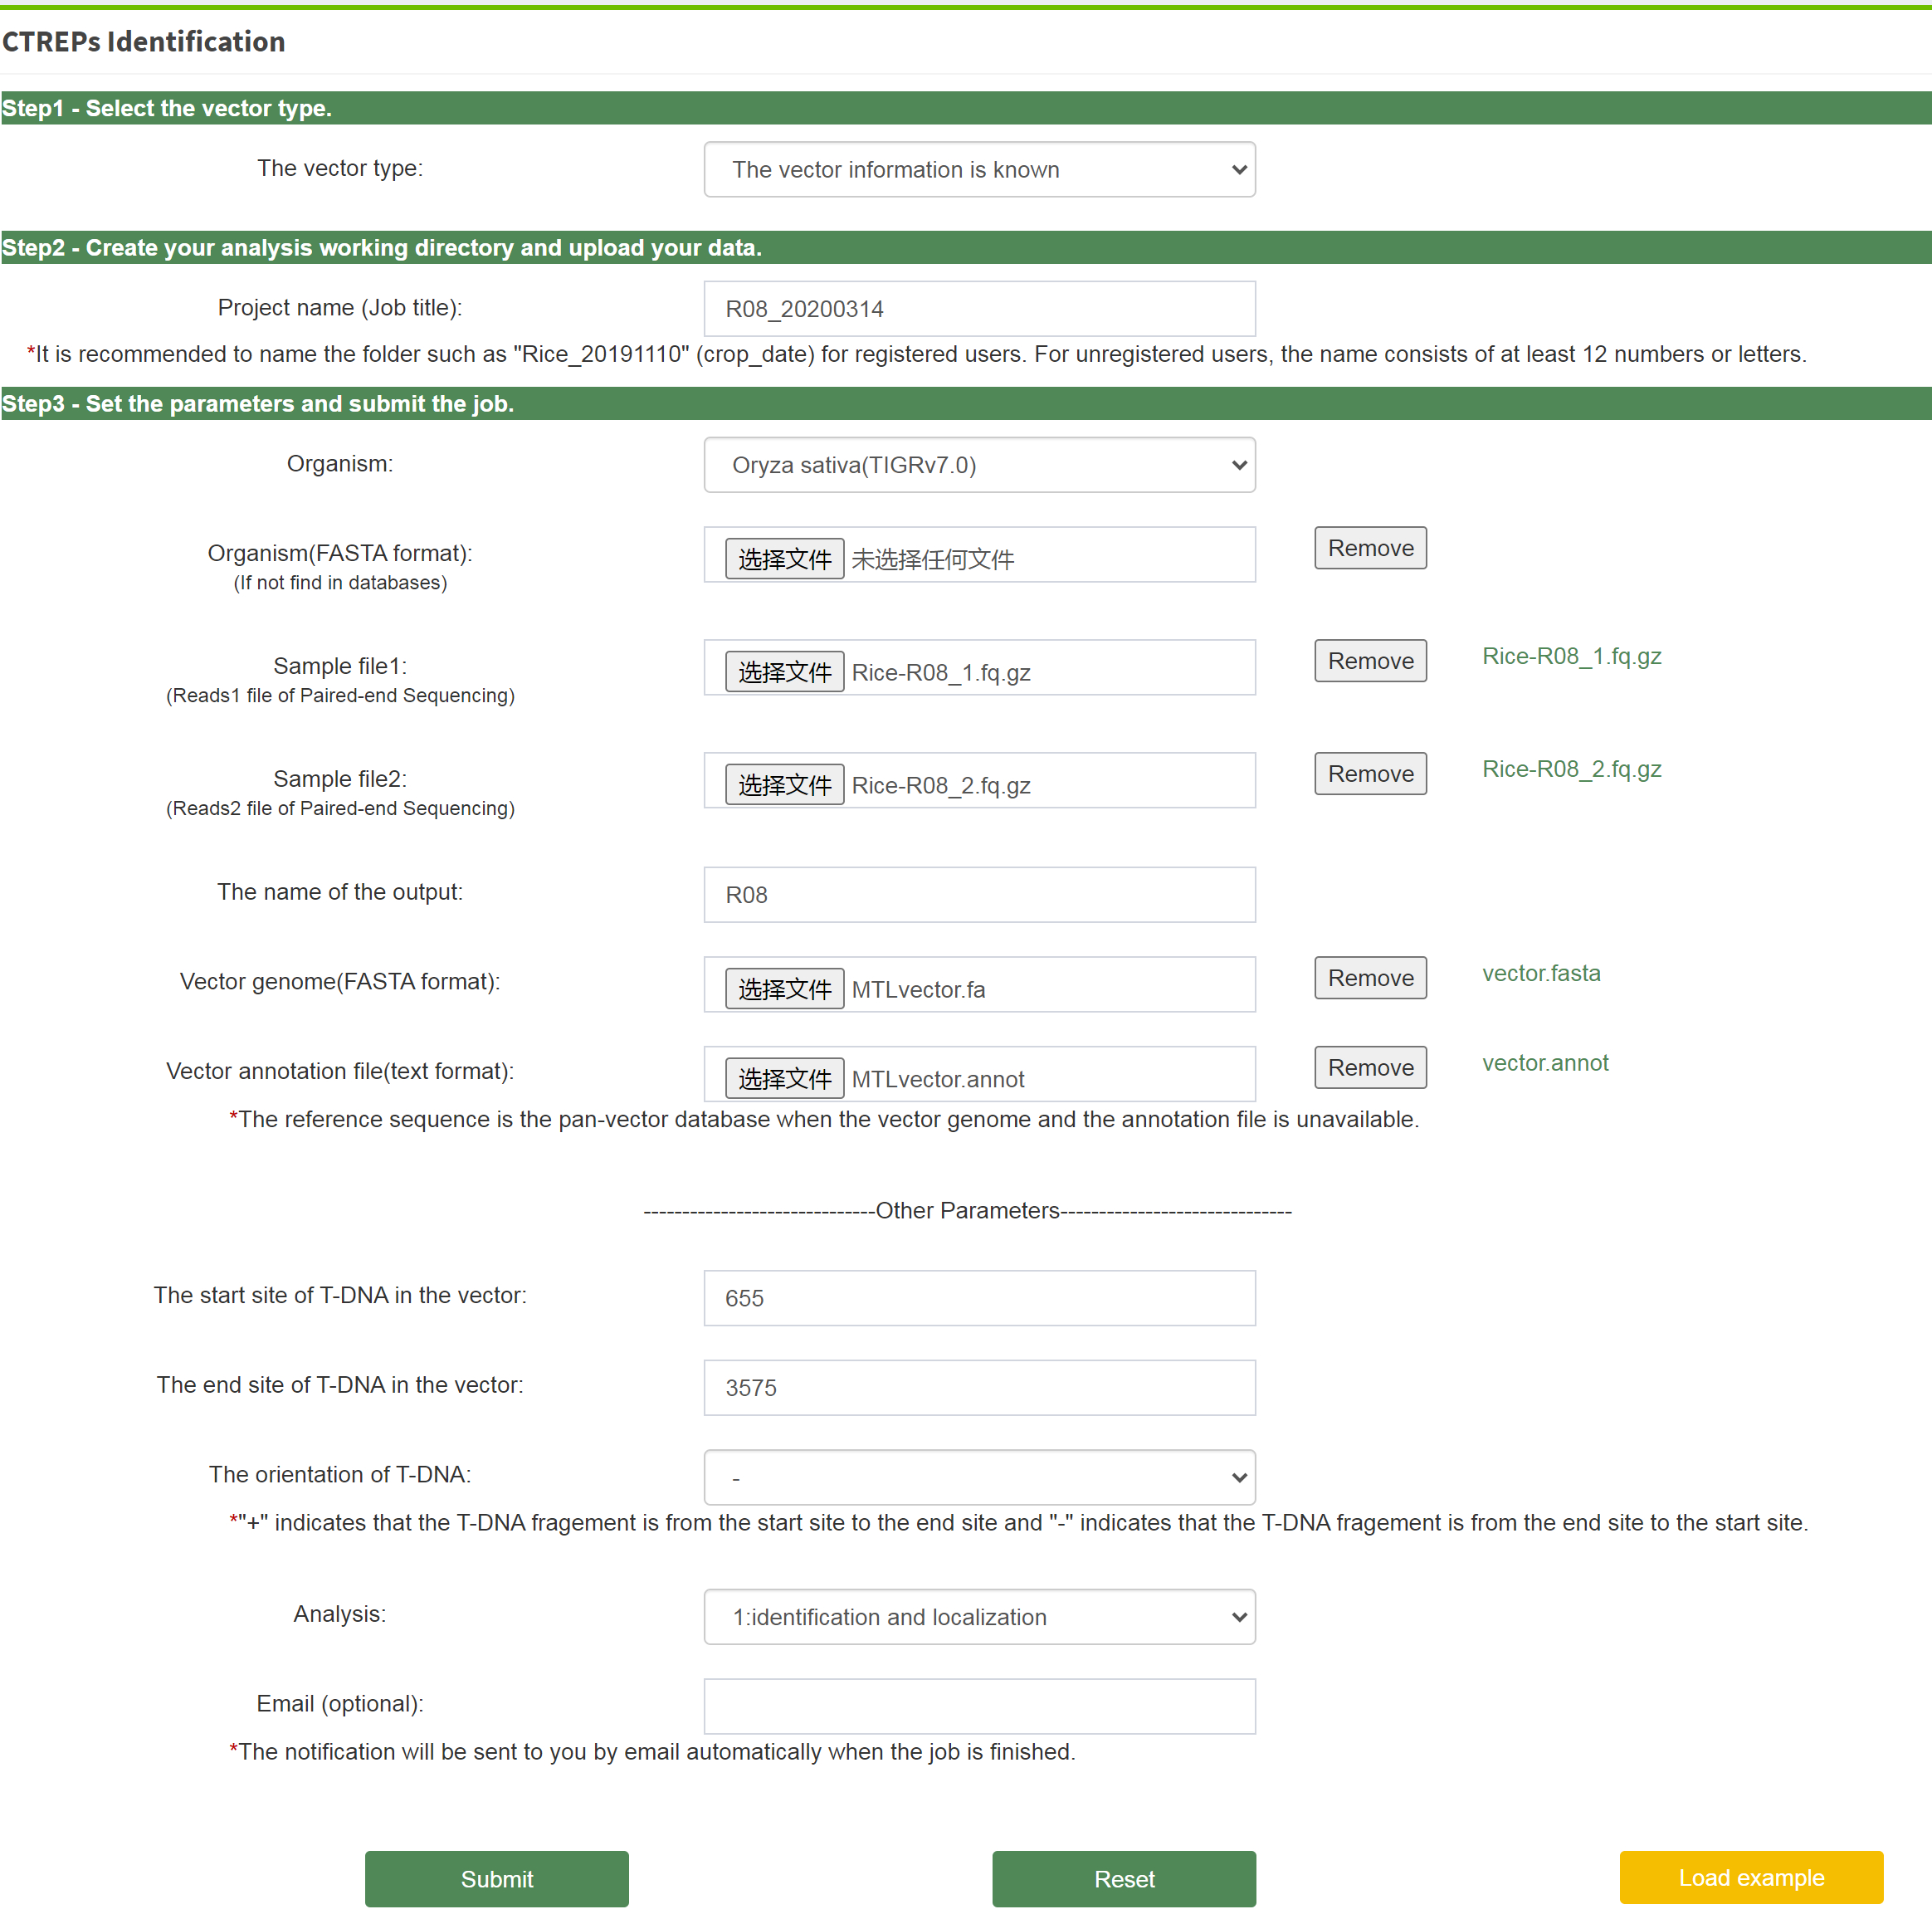Screen dimensions: 1932x1914
Task: Click the Load example button
Action: click(x=1750, y=1877)
